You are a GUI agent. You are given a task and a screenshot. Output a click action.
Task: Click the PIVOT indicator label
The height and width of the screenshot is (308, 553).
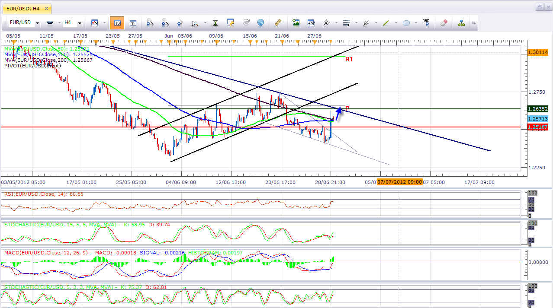pyautogui.click(x=32, y=65)
